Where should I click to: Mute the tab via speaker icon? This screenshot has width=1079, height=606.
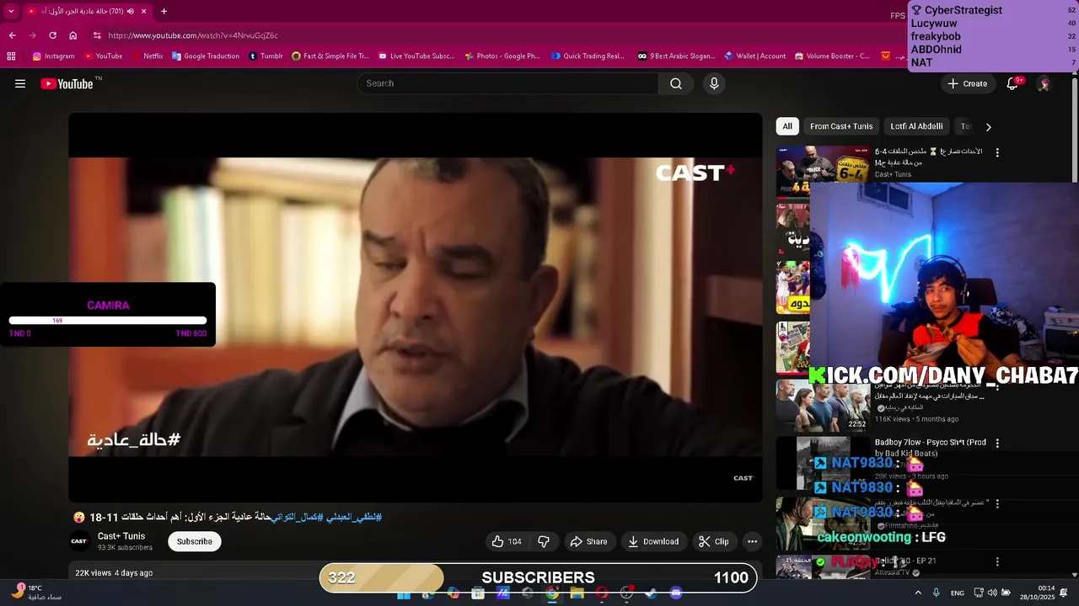[130, 11]
